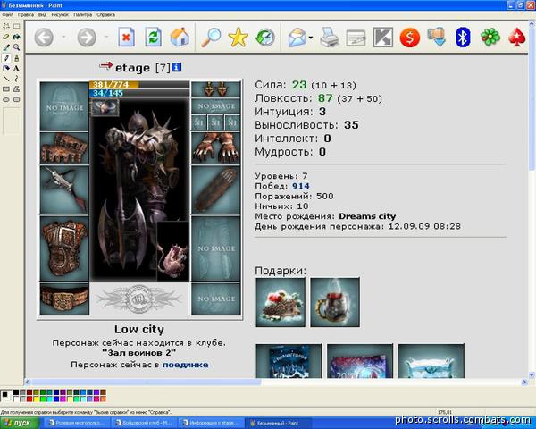Image resolution: width=536 pixels, height=429 pixels.
Task: Open the Правка menu
Action: pyautogui.click(x=26, y=14)
